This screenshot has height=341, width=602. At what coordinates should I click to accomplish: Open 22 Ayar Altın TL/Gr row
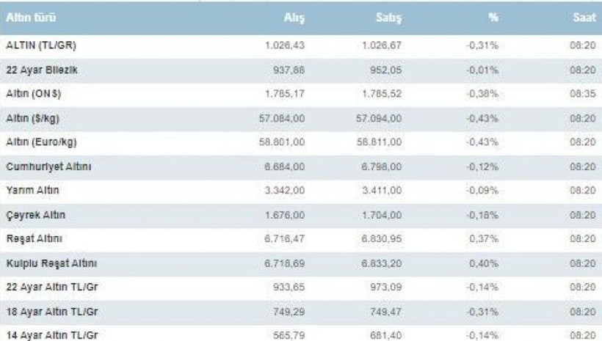click(51, 287)
